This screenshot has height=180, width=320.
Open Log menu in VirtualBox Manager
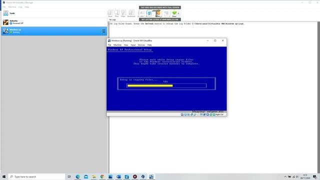pos(20,7)
